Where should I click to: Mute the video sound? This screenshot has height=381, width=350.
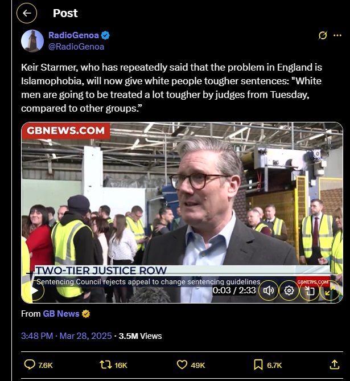[268, 290]
